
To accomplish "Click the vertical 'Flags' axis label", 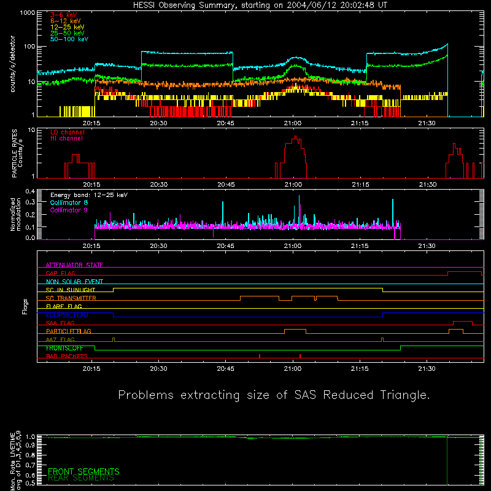I will [x=25, y=306].
